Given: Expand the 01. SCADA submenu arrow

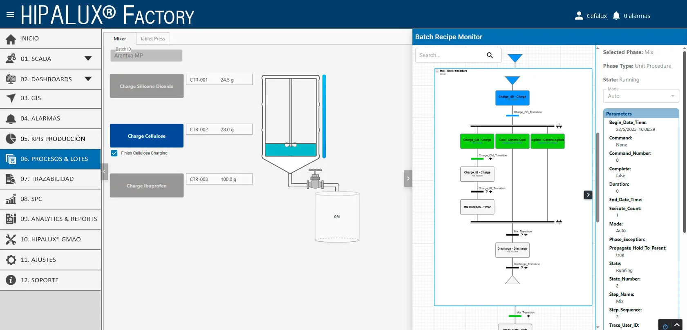Looking at the screenshot, I should 88,58.
